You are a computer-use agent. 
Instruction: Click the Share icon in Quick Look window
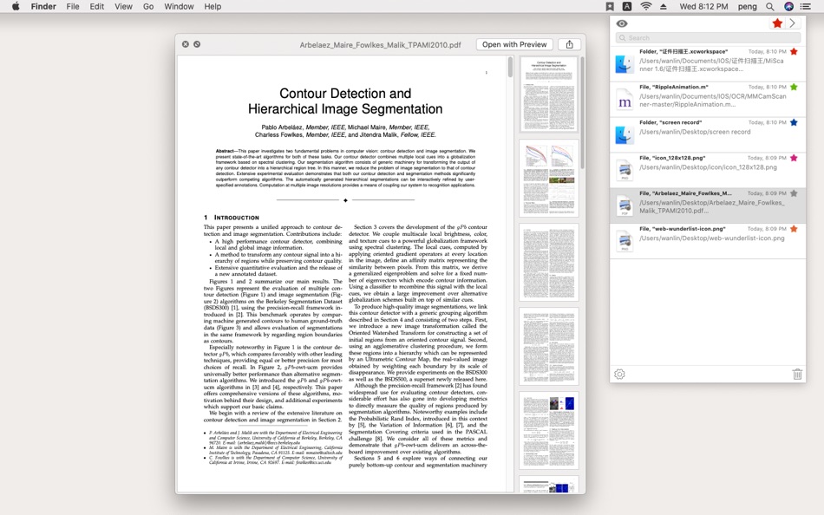(x=569, y=45)
